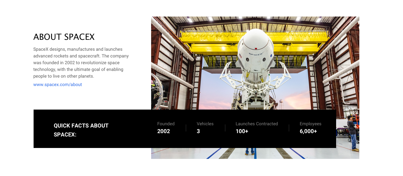The width and height of the screenshot is (403, 176).
Task: Click the 100+ launches value
Action: pos(242,131)
